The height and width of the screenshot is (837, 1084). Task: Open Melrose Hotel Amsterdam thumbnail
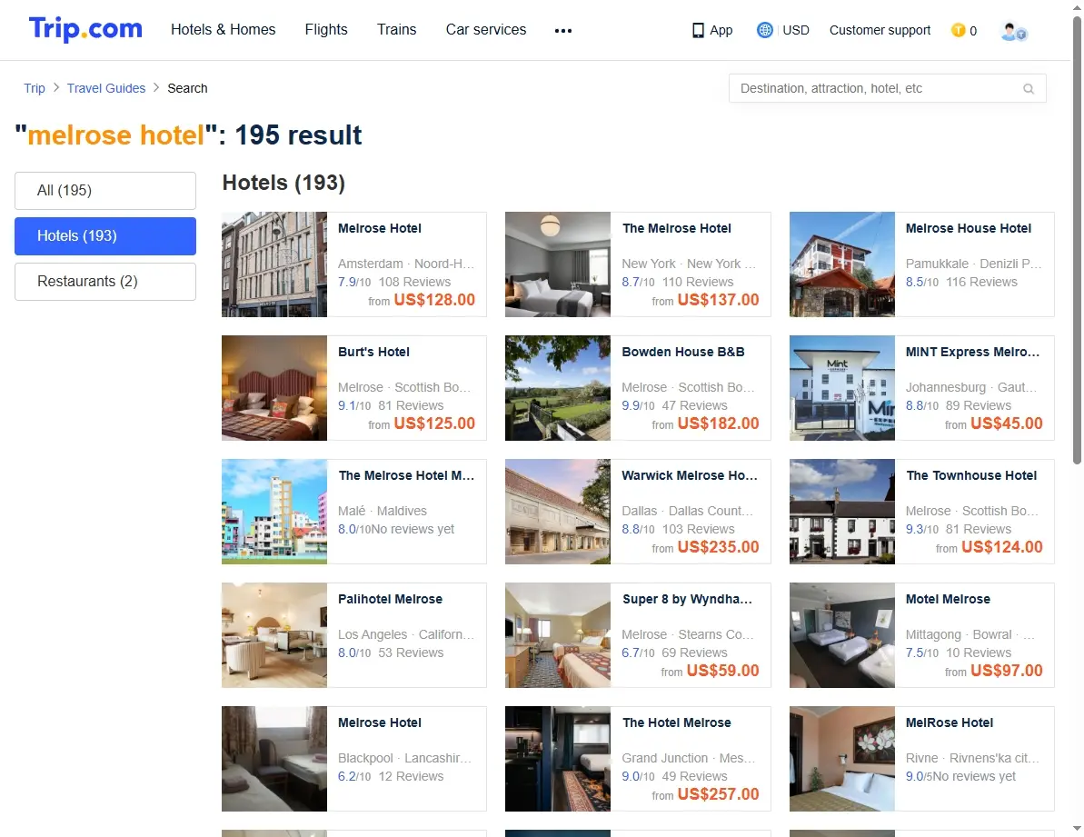pos(273,264)
